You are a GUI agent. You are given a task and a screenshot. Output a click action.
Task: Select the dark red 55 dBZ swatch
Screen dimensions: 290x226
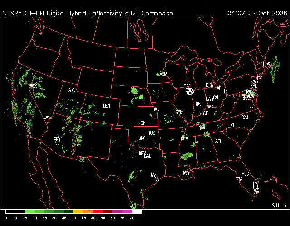[107, 212]
